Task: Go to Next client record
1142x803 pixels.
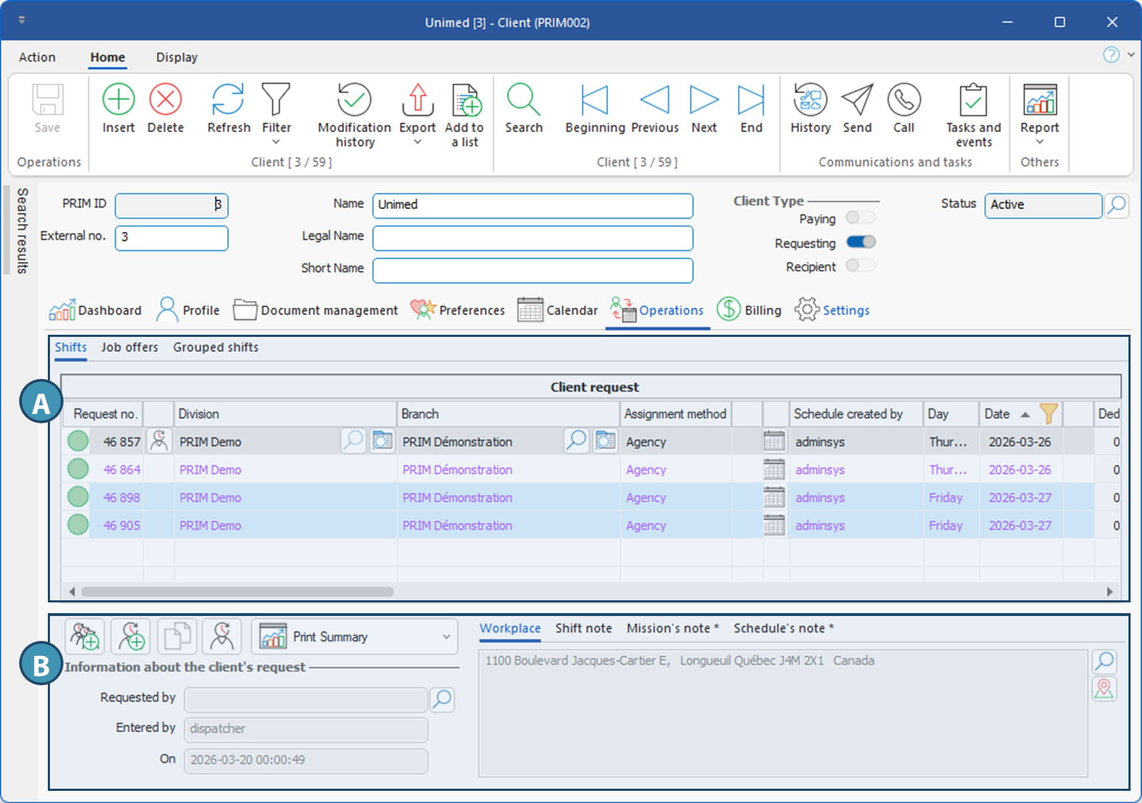Action: pyautogui.click(x=704, y=100)
